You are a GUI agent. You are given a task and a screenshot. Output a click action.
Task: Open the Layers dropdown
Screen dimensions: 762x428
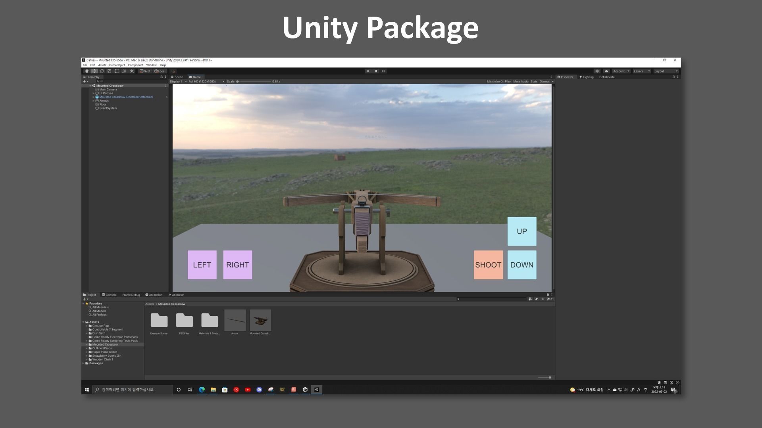[x=641, y=71]
